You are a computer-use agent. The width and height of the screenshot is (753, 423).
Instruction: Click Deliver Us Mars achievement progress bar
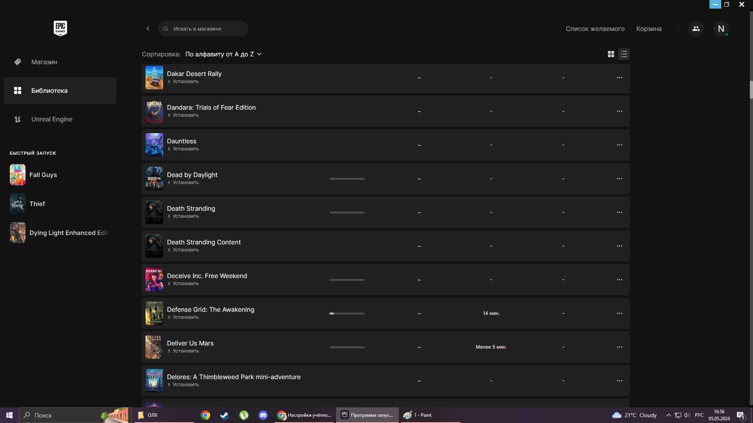[x=347, y=347]
